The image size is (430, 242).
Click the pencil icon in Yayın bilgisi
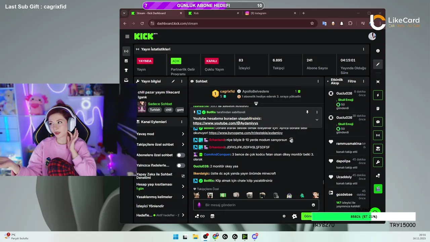pyautogui.click(x=173, y=81)
